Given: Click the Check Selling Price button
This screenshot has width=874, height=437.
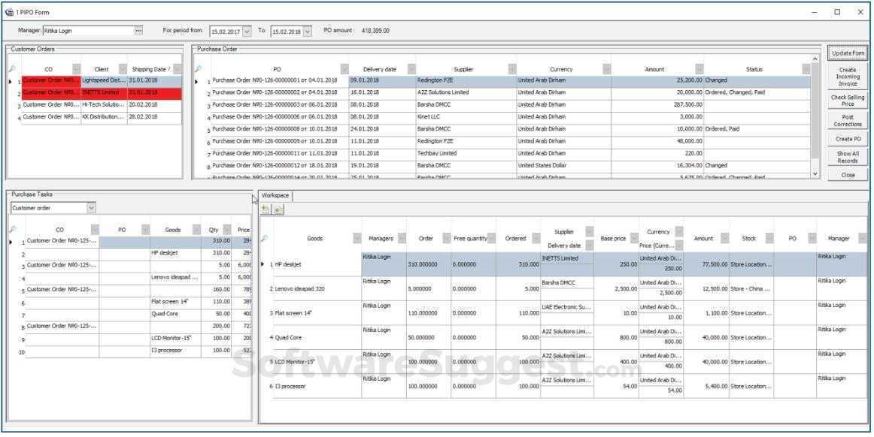Looking at the screenshot, I should [x=847, y=101].
